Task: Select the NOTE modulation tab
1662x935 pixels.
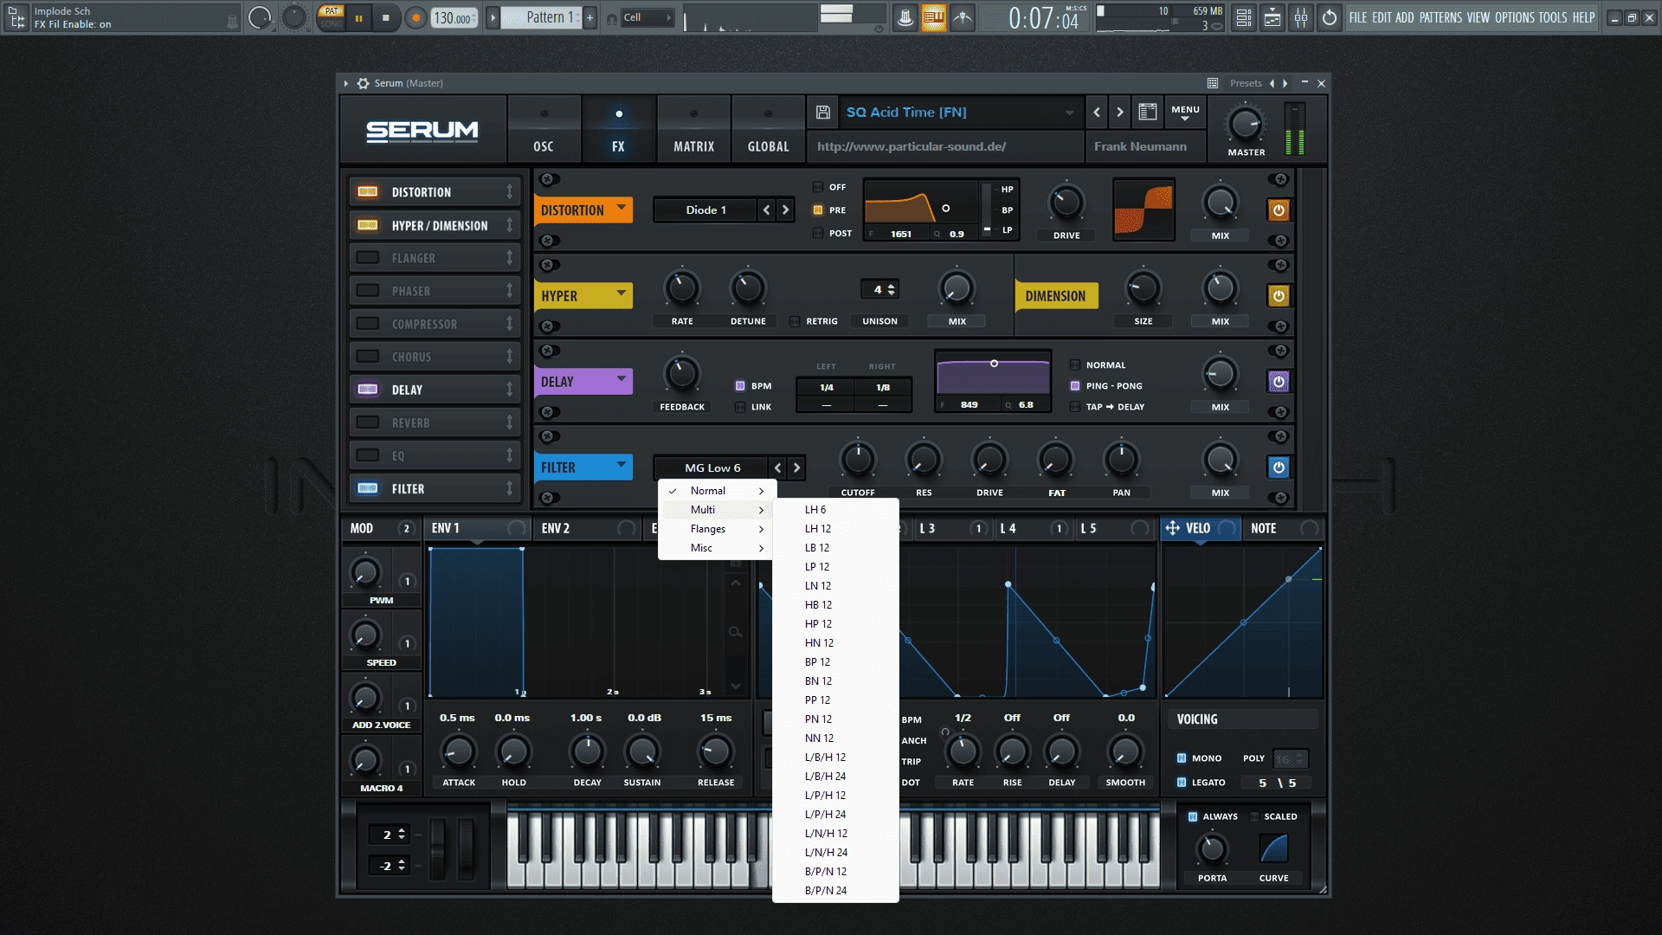Action: (1282, 528)
